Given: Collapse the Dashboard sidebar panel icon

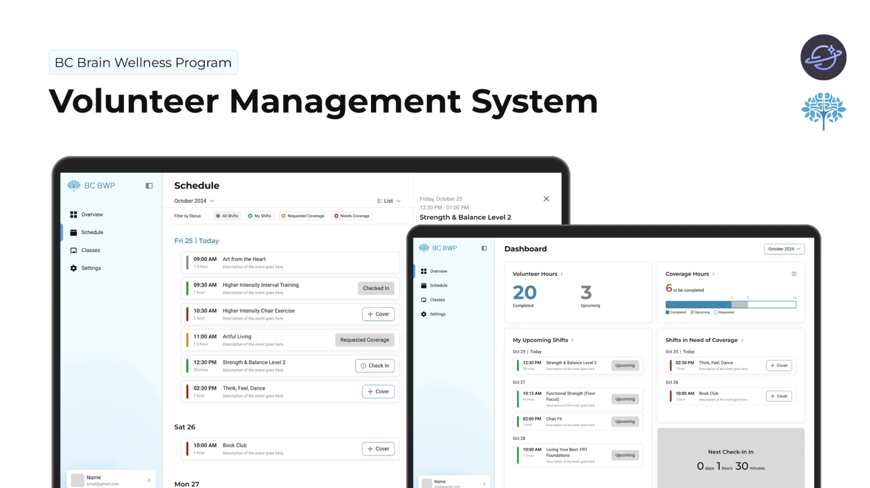Looking at the screenshot, I should tap(484, 248).
